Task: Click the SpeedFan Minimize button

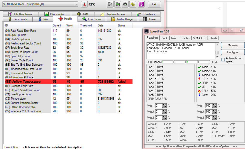Action: coord(233,45)
